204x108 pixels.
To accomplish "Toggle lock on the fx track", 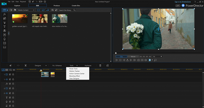I will point(13,84).
